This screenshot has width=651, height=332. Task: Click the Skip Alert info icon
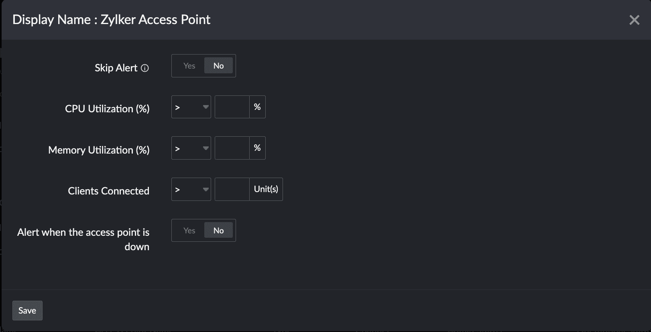tap(145, 68)
